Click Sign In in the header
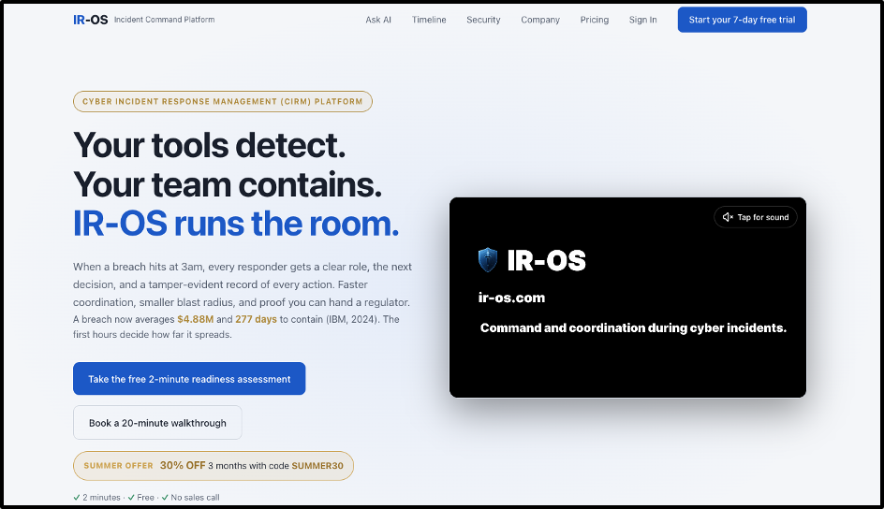 (x=642, y=20)
